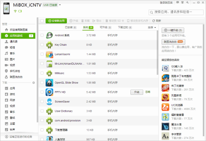
Task: Open 通讯录 contacts in the sidebar
Action: tap(14, 41)
